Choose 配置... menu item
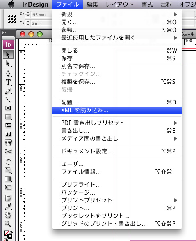196x241 pixels. pos(117,102)
